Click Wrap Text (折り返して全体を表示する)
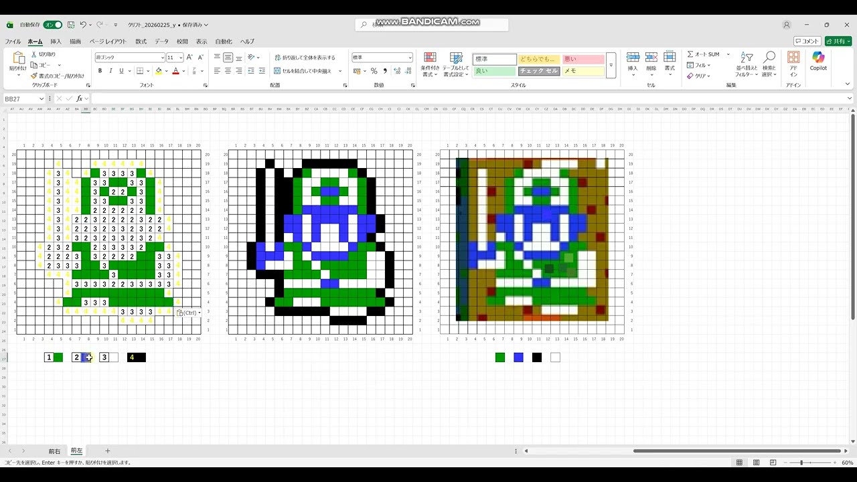The height and width of the screenshot is (482, 857). pyautogui.click(x=305, y=58)
